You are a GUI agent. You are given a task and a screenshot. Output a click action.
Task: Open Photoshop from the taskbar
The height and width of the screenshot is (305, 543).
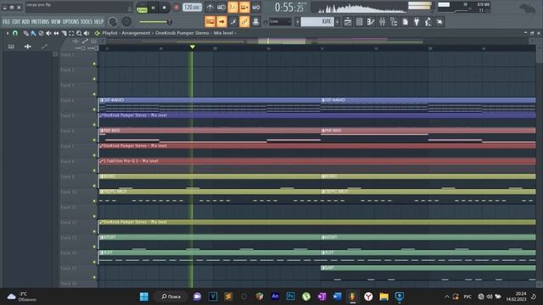click(290, 297)
